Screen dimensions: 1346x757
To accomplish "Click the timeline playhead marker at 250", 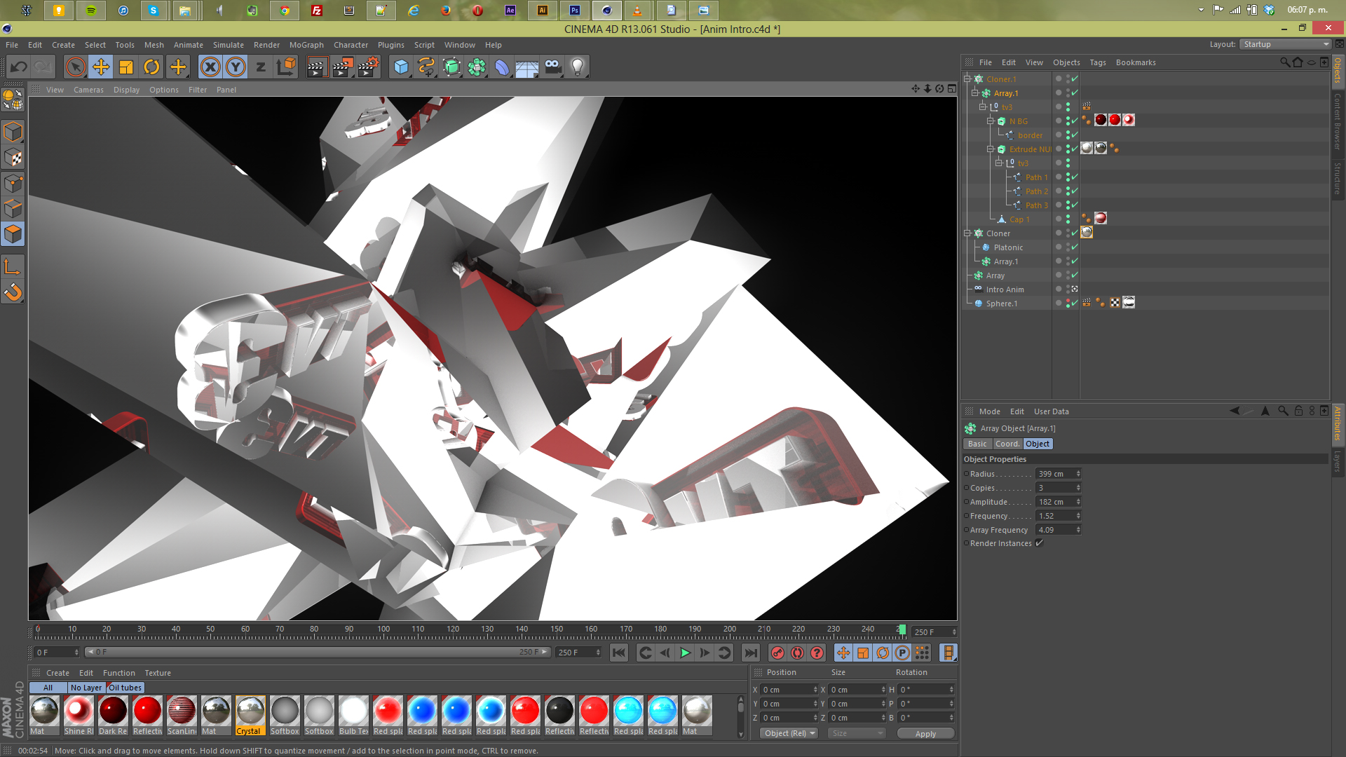I will 902,630.
